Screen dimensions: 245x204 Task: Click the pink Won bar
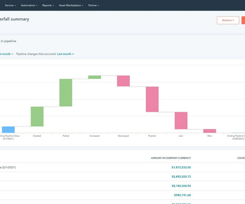tap(210, 131)
